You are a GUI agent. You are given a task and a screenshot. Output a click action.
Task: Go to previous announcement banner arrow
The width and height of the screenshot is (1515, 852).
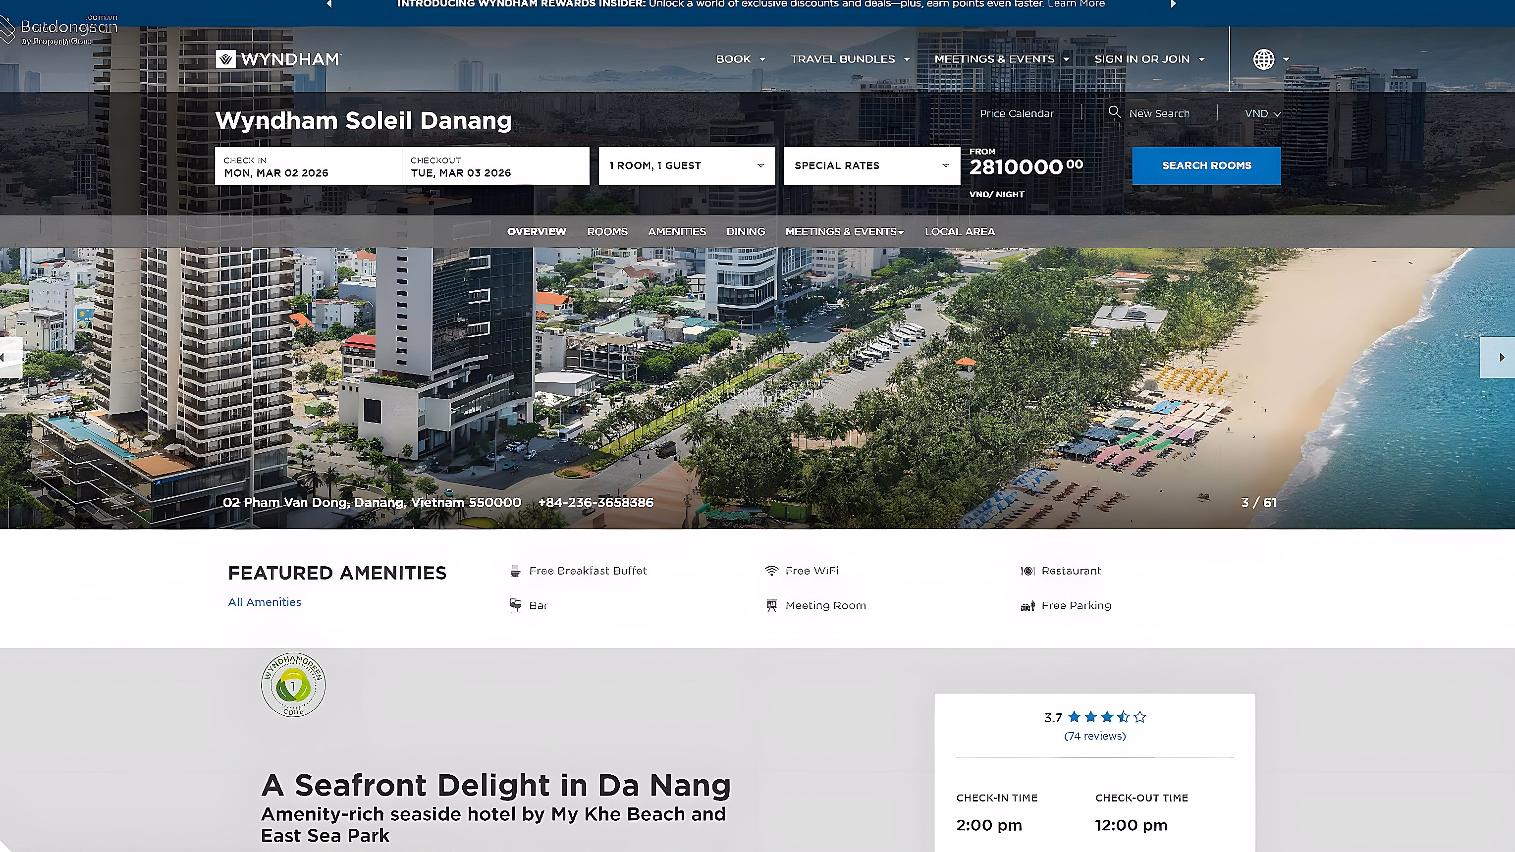[329, 4]
